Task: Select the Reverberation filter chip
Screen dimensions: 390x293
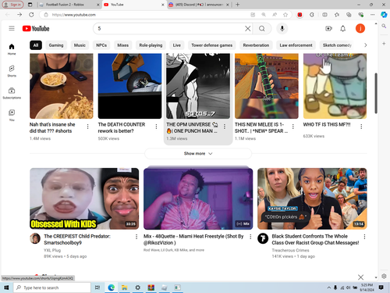Action: click(x=256, y=45)
